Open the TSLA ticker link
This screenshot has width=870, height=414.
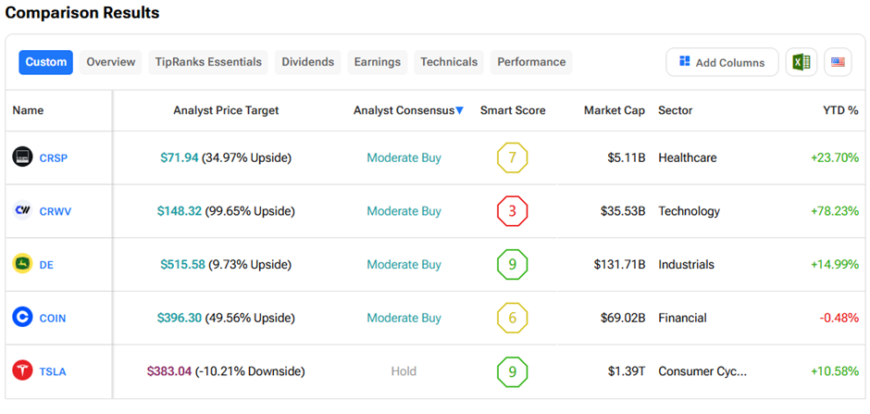pyautogui.click(x=53, y=371)
